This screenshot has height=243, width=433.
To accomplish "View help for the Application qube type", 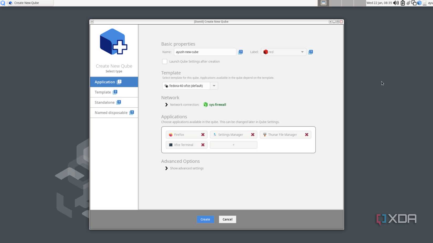I will pyautogui.click(x=119, y=82).
